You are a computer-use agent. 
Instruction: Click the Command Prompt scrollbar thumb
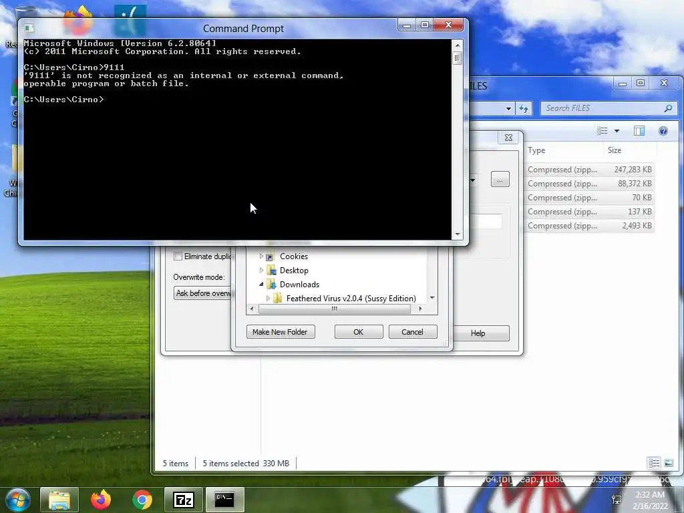pyautogui.click(x=457, y=58)
